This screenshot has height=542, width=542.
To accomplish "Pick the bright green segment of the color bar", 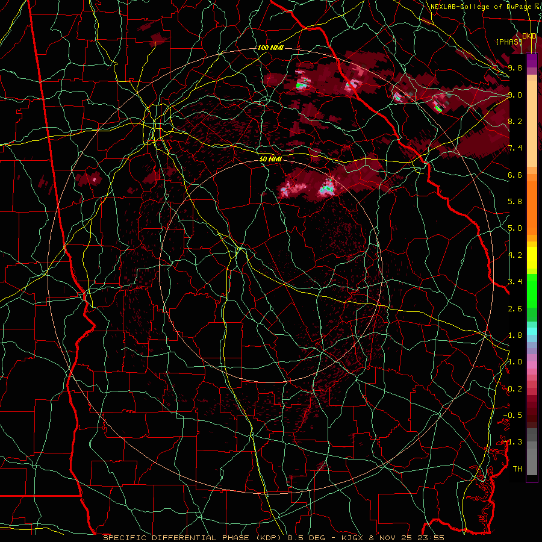I will [x=532, y=291].
